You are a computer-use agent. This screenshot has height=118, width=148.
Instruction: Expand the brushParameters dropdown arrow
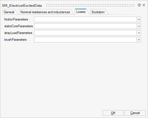139,40
